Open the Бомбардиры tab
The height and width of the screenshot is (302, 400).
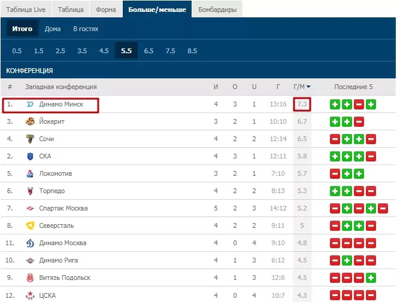click(217, 10)
